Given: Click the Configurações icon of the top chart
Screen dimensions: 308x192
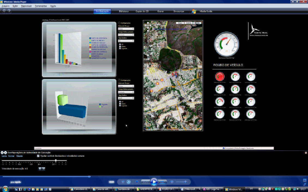Looking at the screenshot, I should click(119, 23).
